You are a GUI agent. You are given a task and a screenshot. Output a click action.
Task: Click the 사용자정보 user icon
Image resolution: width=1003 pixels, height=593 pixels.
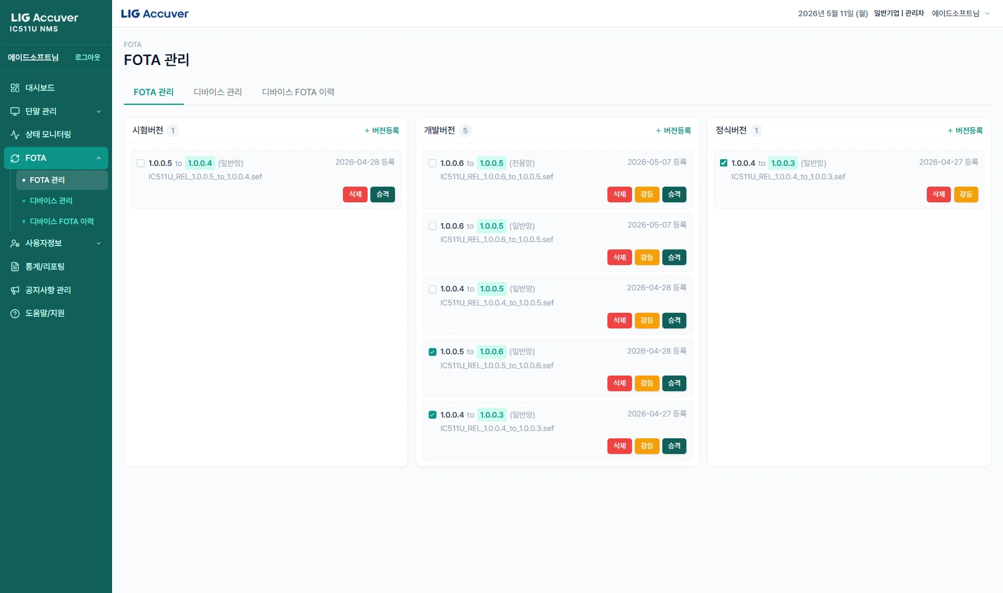pyautogui.click(x=15, y=243)
